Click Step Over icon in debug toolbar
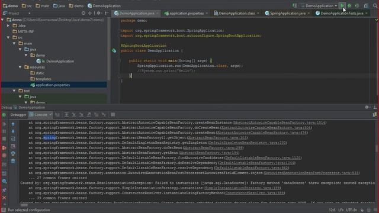 click(66, 115)
